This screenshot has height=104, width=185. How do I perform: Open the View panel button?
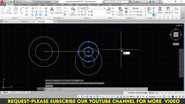click(x=176, y=10)
